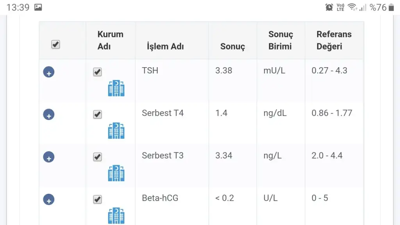This screenshot has width=400, height=225.
Task: Toggle the select-all checkbox in table header
Action: point(55,45)
